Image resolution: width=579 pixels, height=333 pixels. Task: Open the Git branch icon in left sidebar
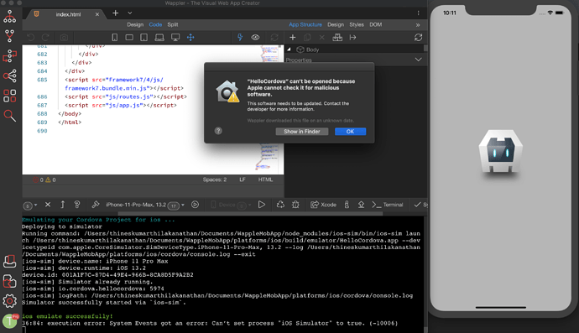pos(9,36)
